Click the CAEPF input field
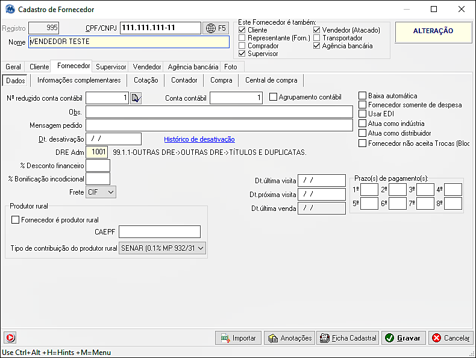The width and height of the screenshot is (476, 358). click(x=160, y=231)
